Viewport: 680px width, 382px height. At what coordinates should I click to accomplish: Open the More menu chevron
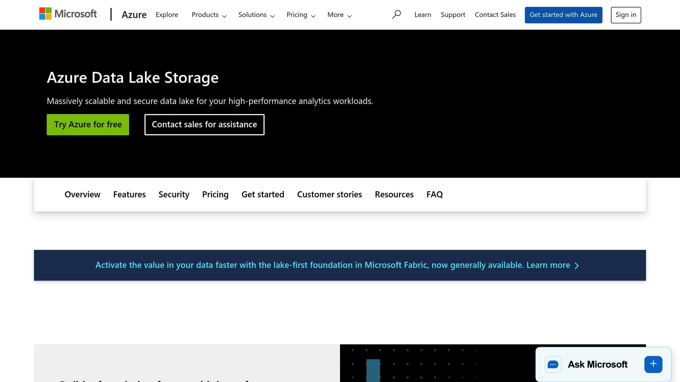click(x=349, y=16)
